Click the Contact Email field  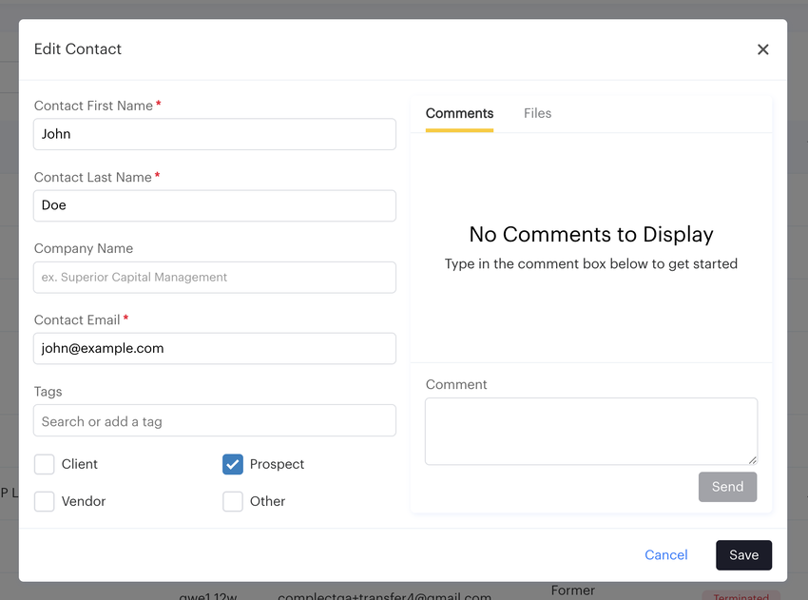tap(215, 349)
